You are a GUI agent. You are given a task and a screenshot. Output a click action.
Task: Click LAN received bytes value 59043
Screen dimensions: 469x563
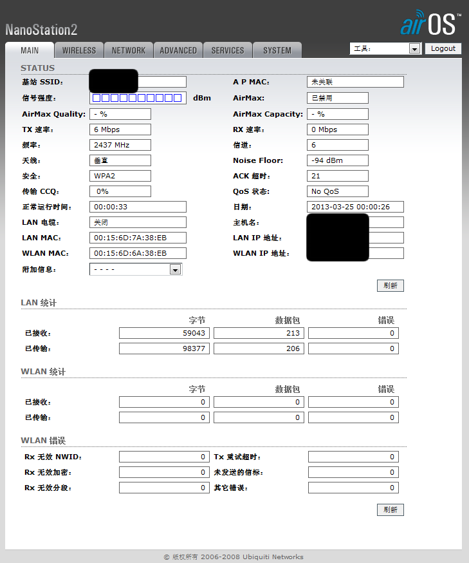click(164, 333)
